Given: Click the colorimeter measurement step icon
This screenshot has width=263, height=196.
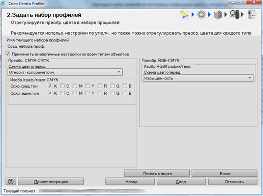Looking at the screenshot, I should point(235,14).
